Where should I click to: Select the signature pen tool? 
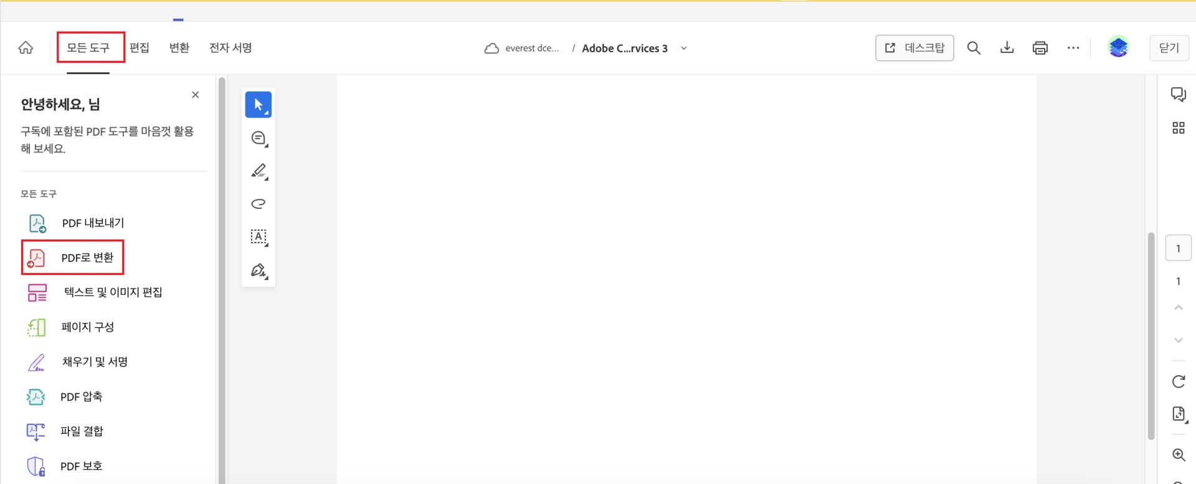[259, 271]
